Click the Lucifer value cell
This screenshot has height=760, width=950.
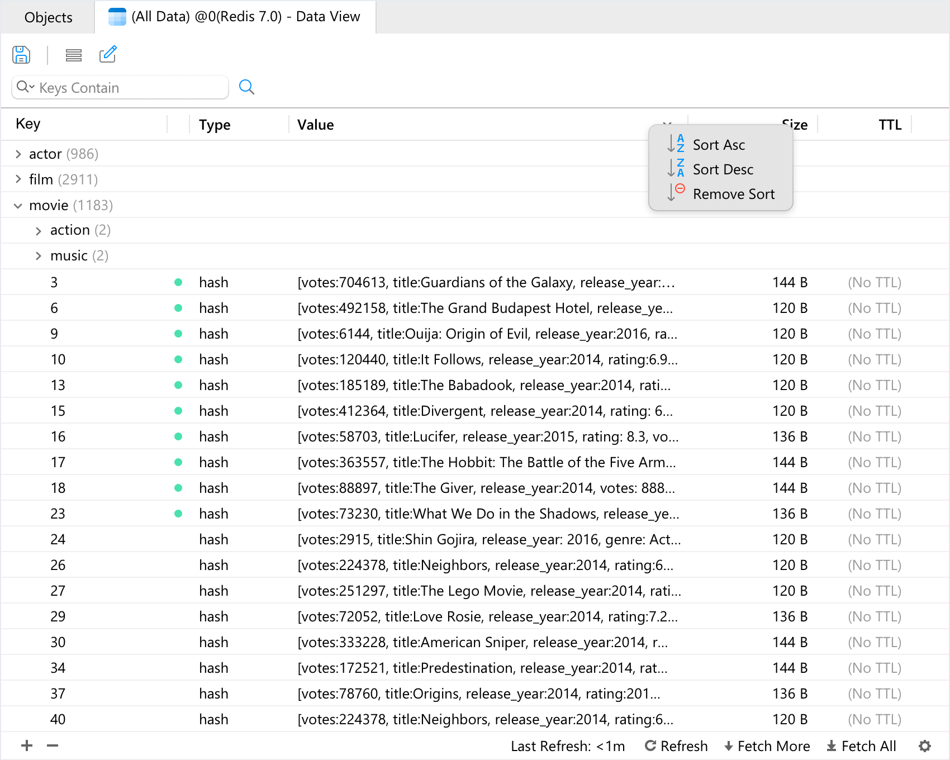coord(488,436)
